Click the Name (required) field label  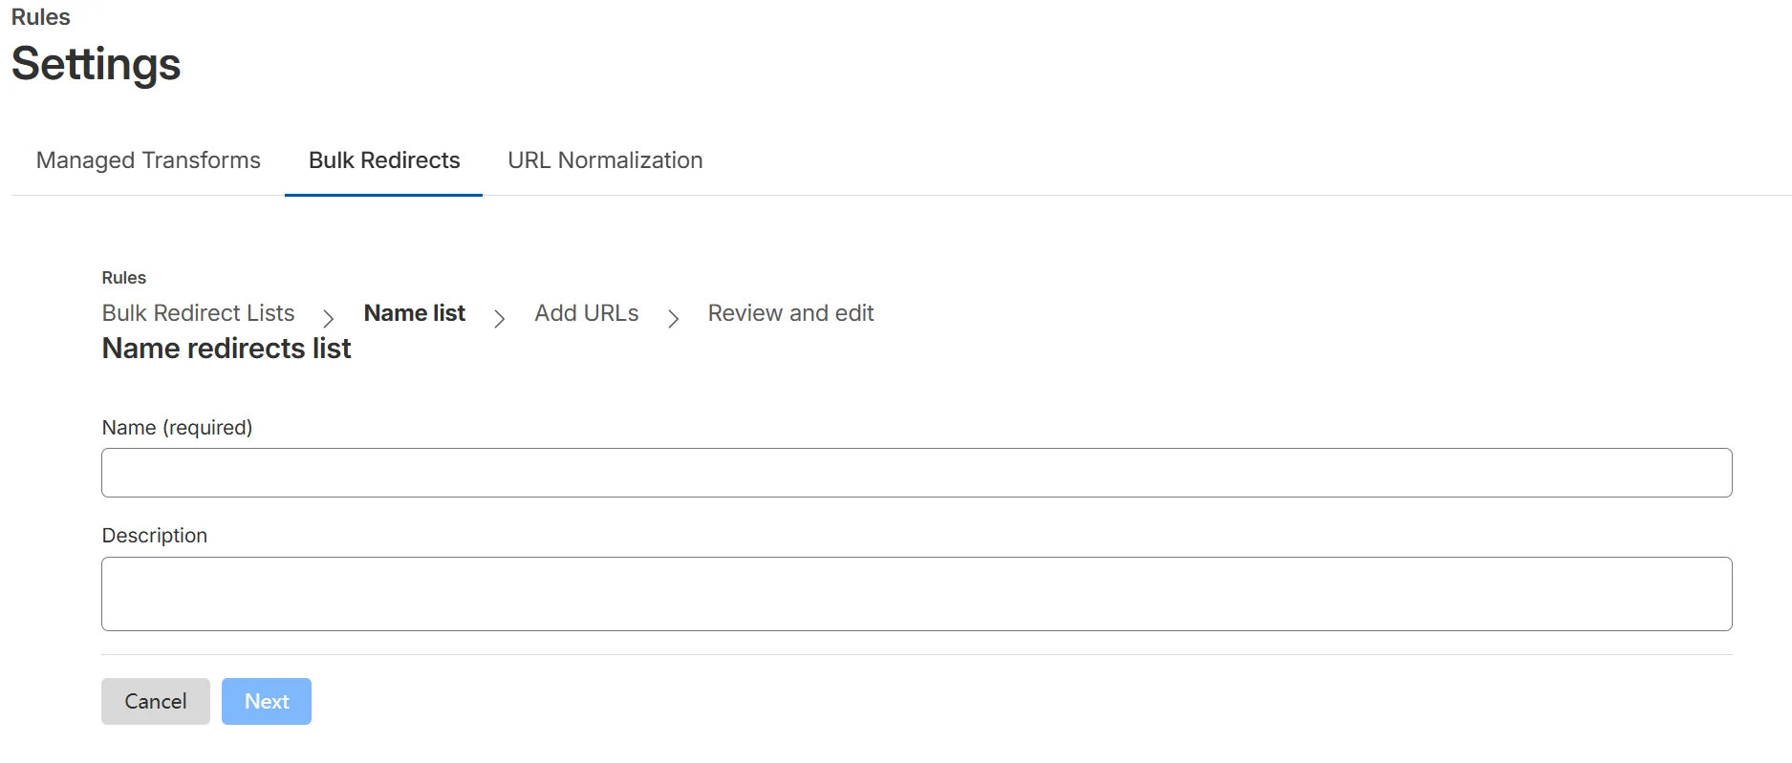[177, 428]
